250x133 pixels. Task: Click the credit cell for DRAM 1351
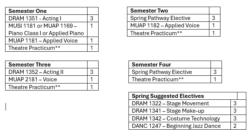93,18
